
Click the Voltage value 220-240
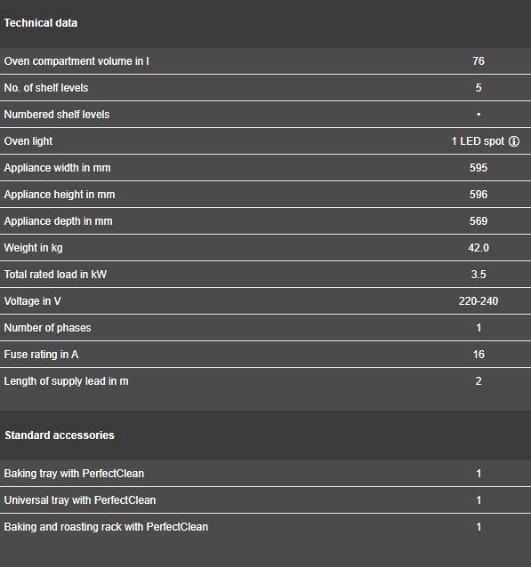[x=479, y=301]
